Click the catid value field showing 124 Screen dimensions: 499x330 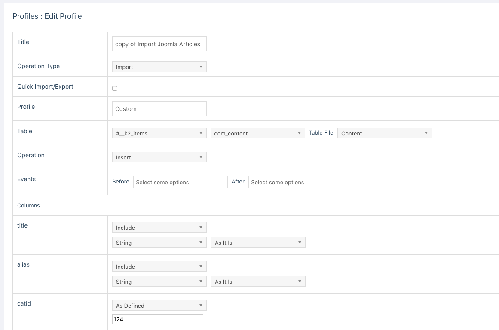tap(157, 319)
